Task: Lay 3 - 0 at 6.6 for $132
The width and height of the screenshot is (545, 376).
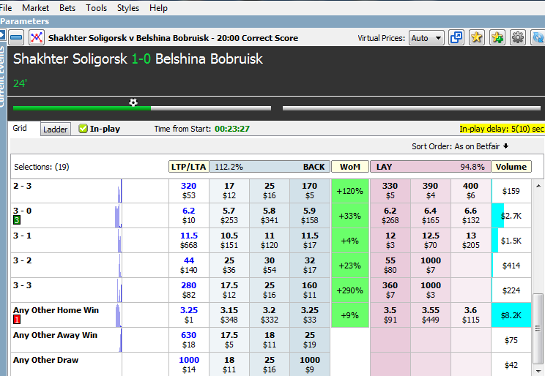Action: click(x=471, y=216)
